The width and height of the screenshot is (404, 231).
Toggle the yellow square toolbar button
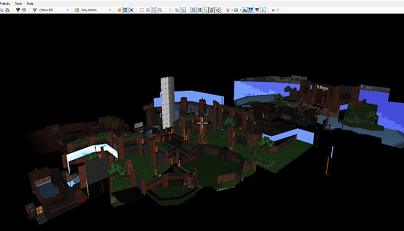pyautogui.click(x=205, y=10)
